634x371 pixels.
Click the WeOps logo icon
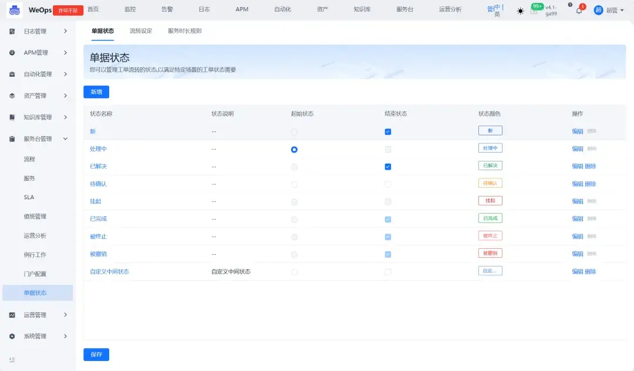[15, 10]
